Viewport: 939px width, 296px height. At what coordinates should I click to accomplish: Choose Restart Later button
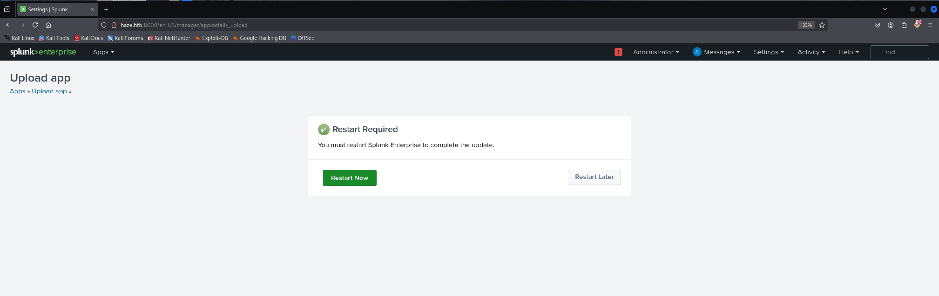coord(594,177)
